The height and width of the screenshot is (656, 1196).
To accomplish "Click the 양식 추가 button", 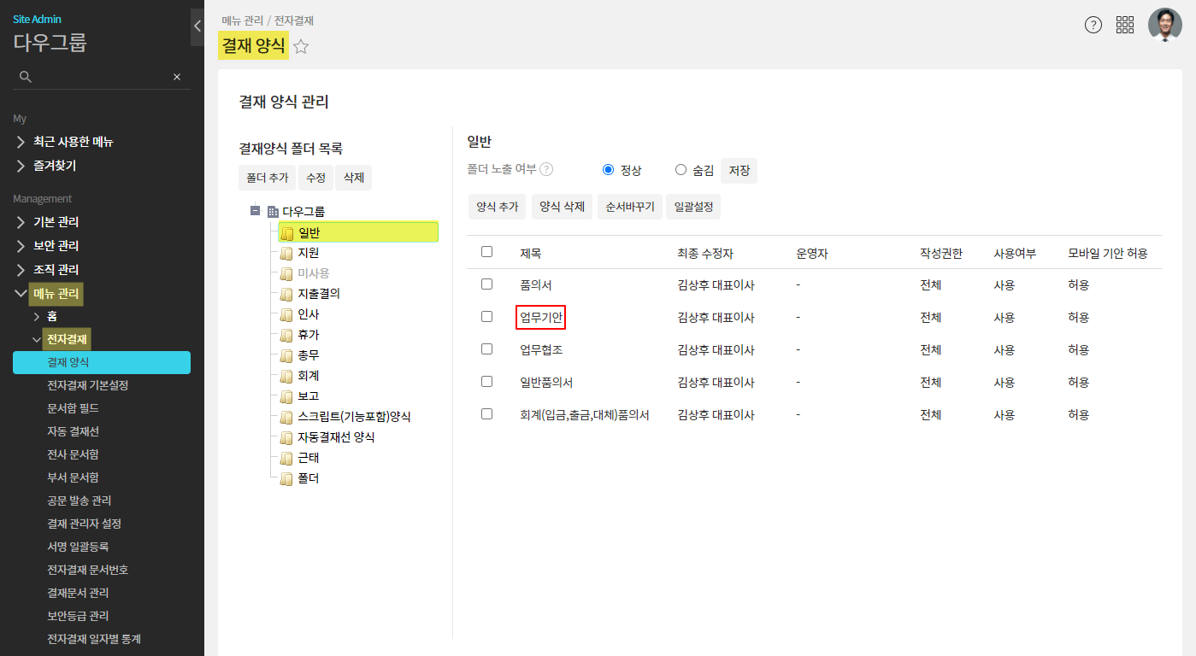I will (497, 207).
